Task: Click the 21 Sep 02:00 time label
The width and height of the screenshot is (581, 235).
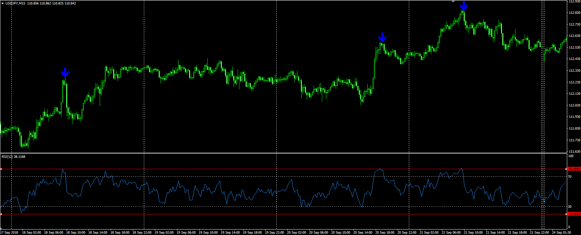Action: coord(429,233)
